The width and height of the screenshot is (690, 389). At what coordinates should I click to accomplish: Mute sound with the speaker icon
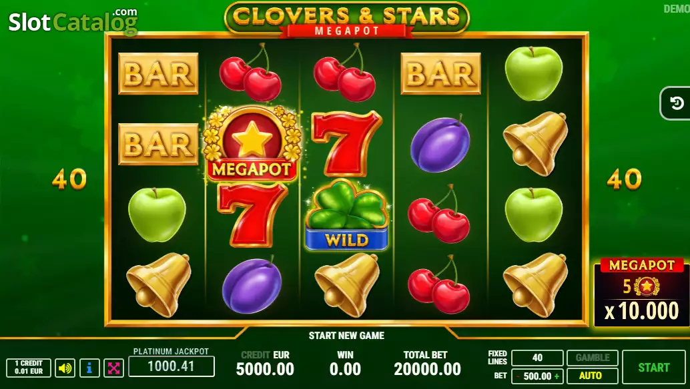tap(65, 368)
